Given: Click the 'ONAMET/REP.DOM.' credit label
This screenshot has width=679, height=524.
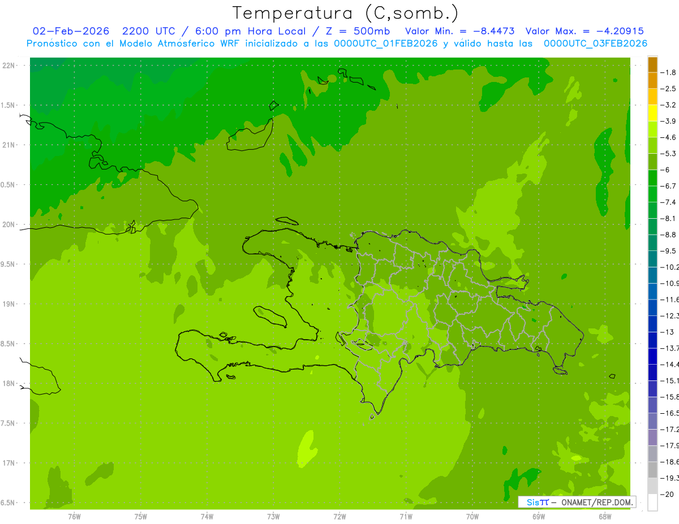Looking at the screenshot, I should coord(596,502).
